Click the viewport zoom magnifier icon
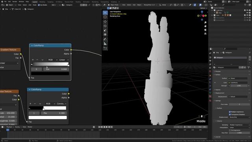This screenshot has width=252, height=142. click(205, 22)
